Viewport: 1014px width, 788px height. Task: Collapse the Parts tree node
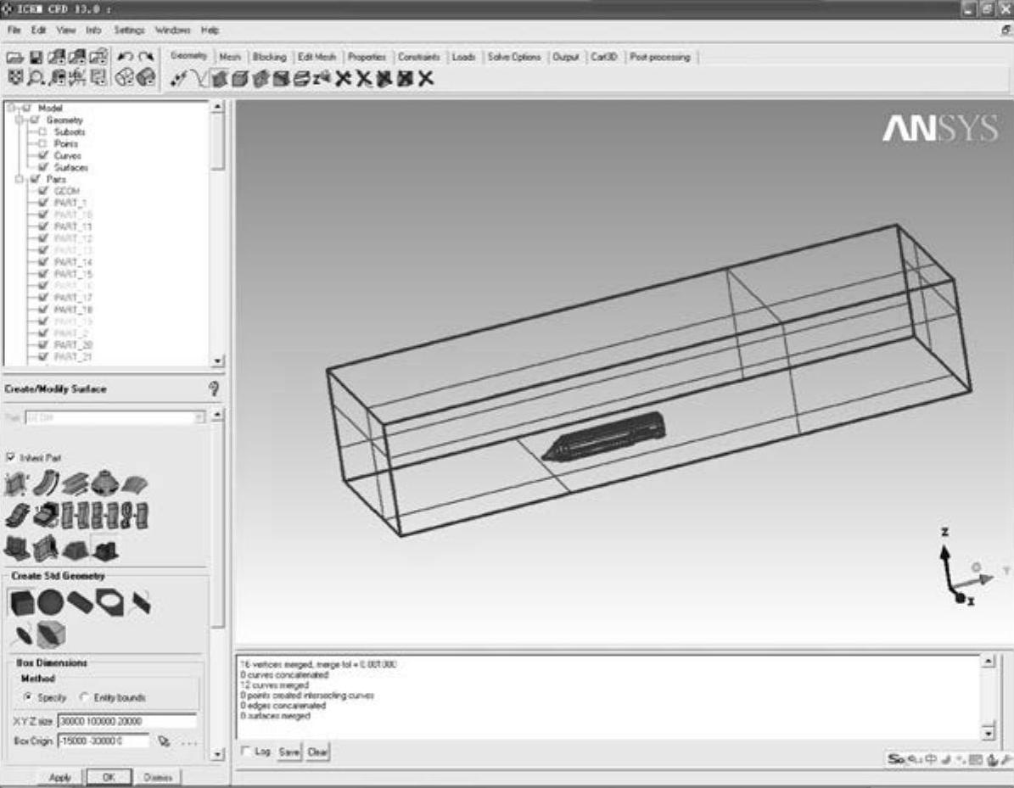pyautogui.click(x=20, y=180)
